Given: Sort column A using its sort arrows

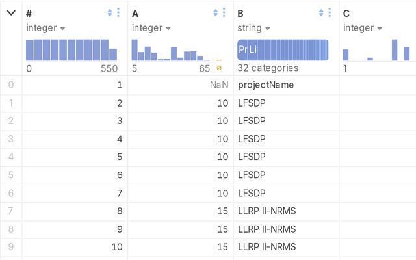Looking at the screenshot, I should (x=215, y=13).
